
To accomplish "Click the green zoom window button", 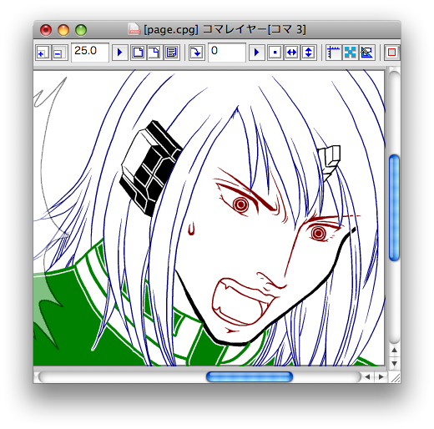I will click(x=81, y=30).
